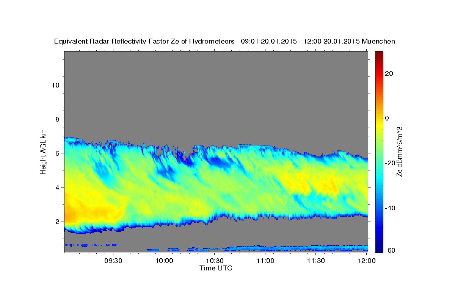Click the y-axis label 'Height AGL km'
This screenshot has height=303, width=455.
tap(44, 151)
